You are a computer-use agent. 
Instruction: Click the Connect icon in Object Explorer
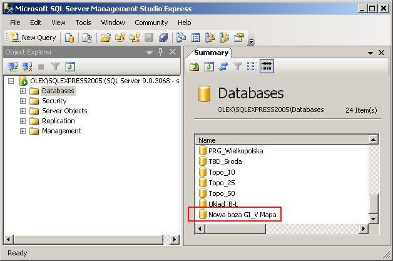13,67
